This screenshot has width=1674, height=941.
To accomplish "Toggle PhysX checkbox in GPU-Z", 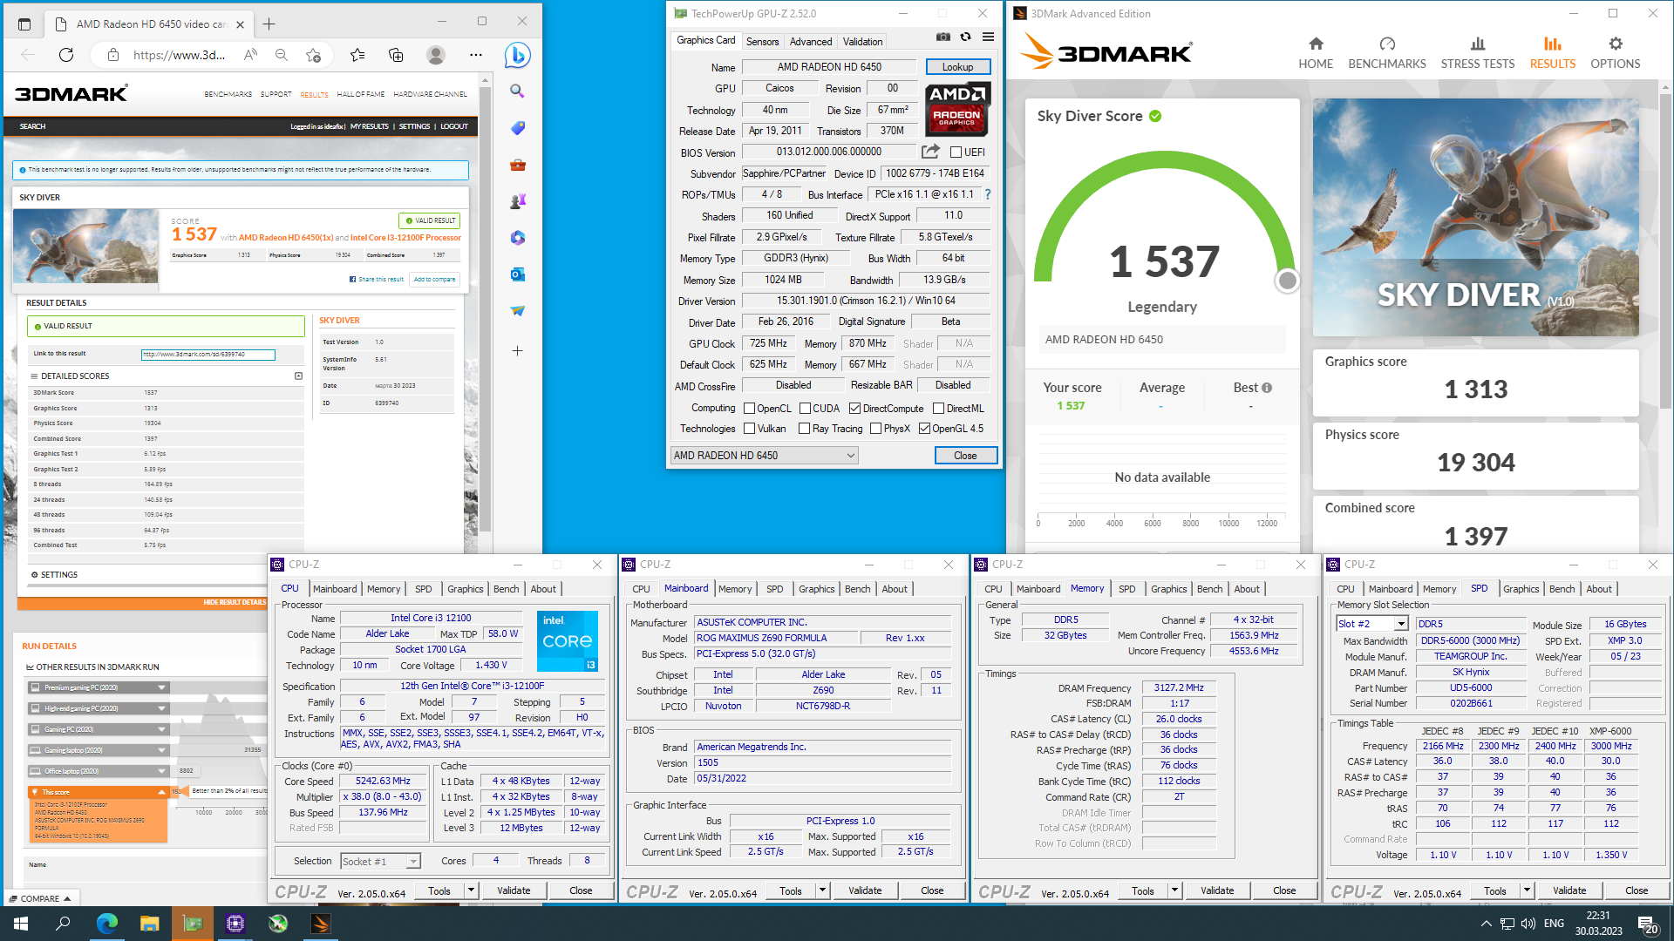I will pos(875,429).
